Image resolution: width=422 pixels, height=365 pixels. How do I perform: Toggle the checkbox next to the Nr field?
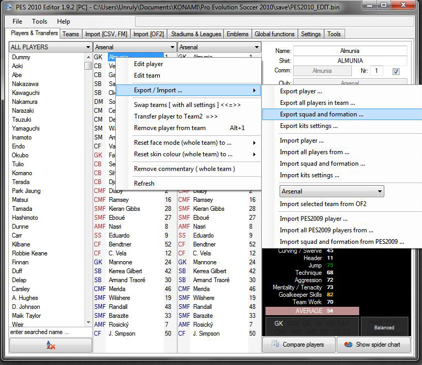[x=396, y=71]
